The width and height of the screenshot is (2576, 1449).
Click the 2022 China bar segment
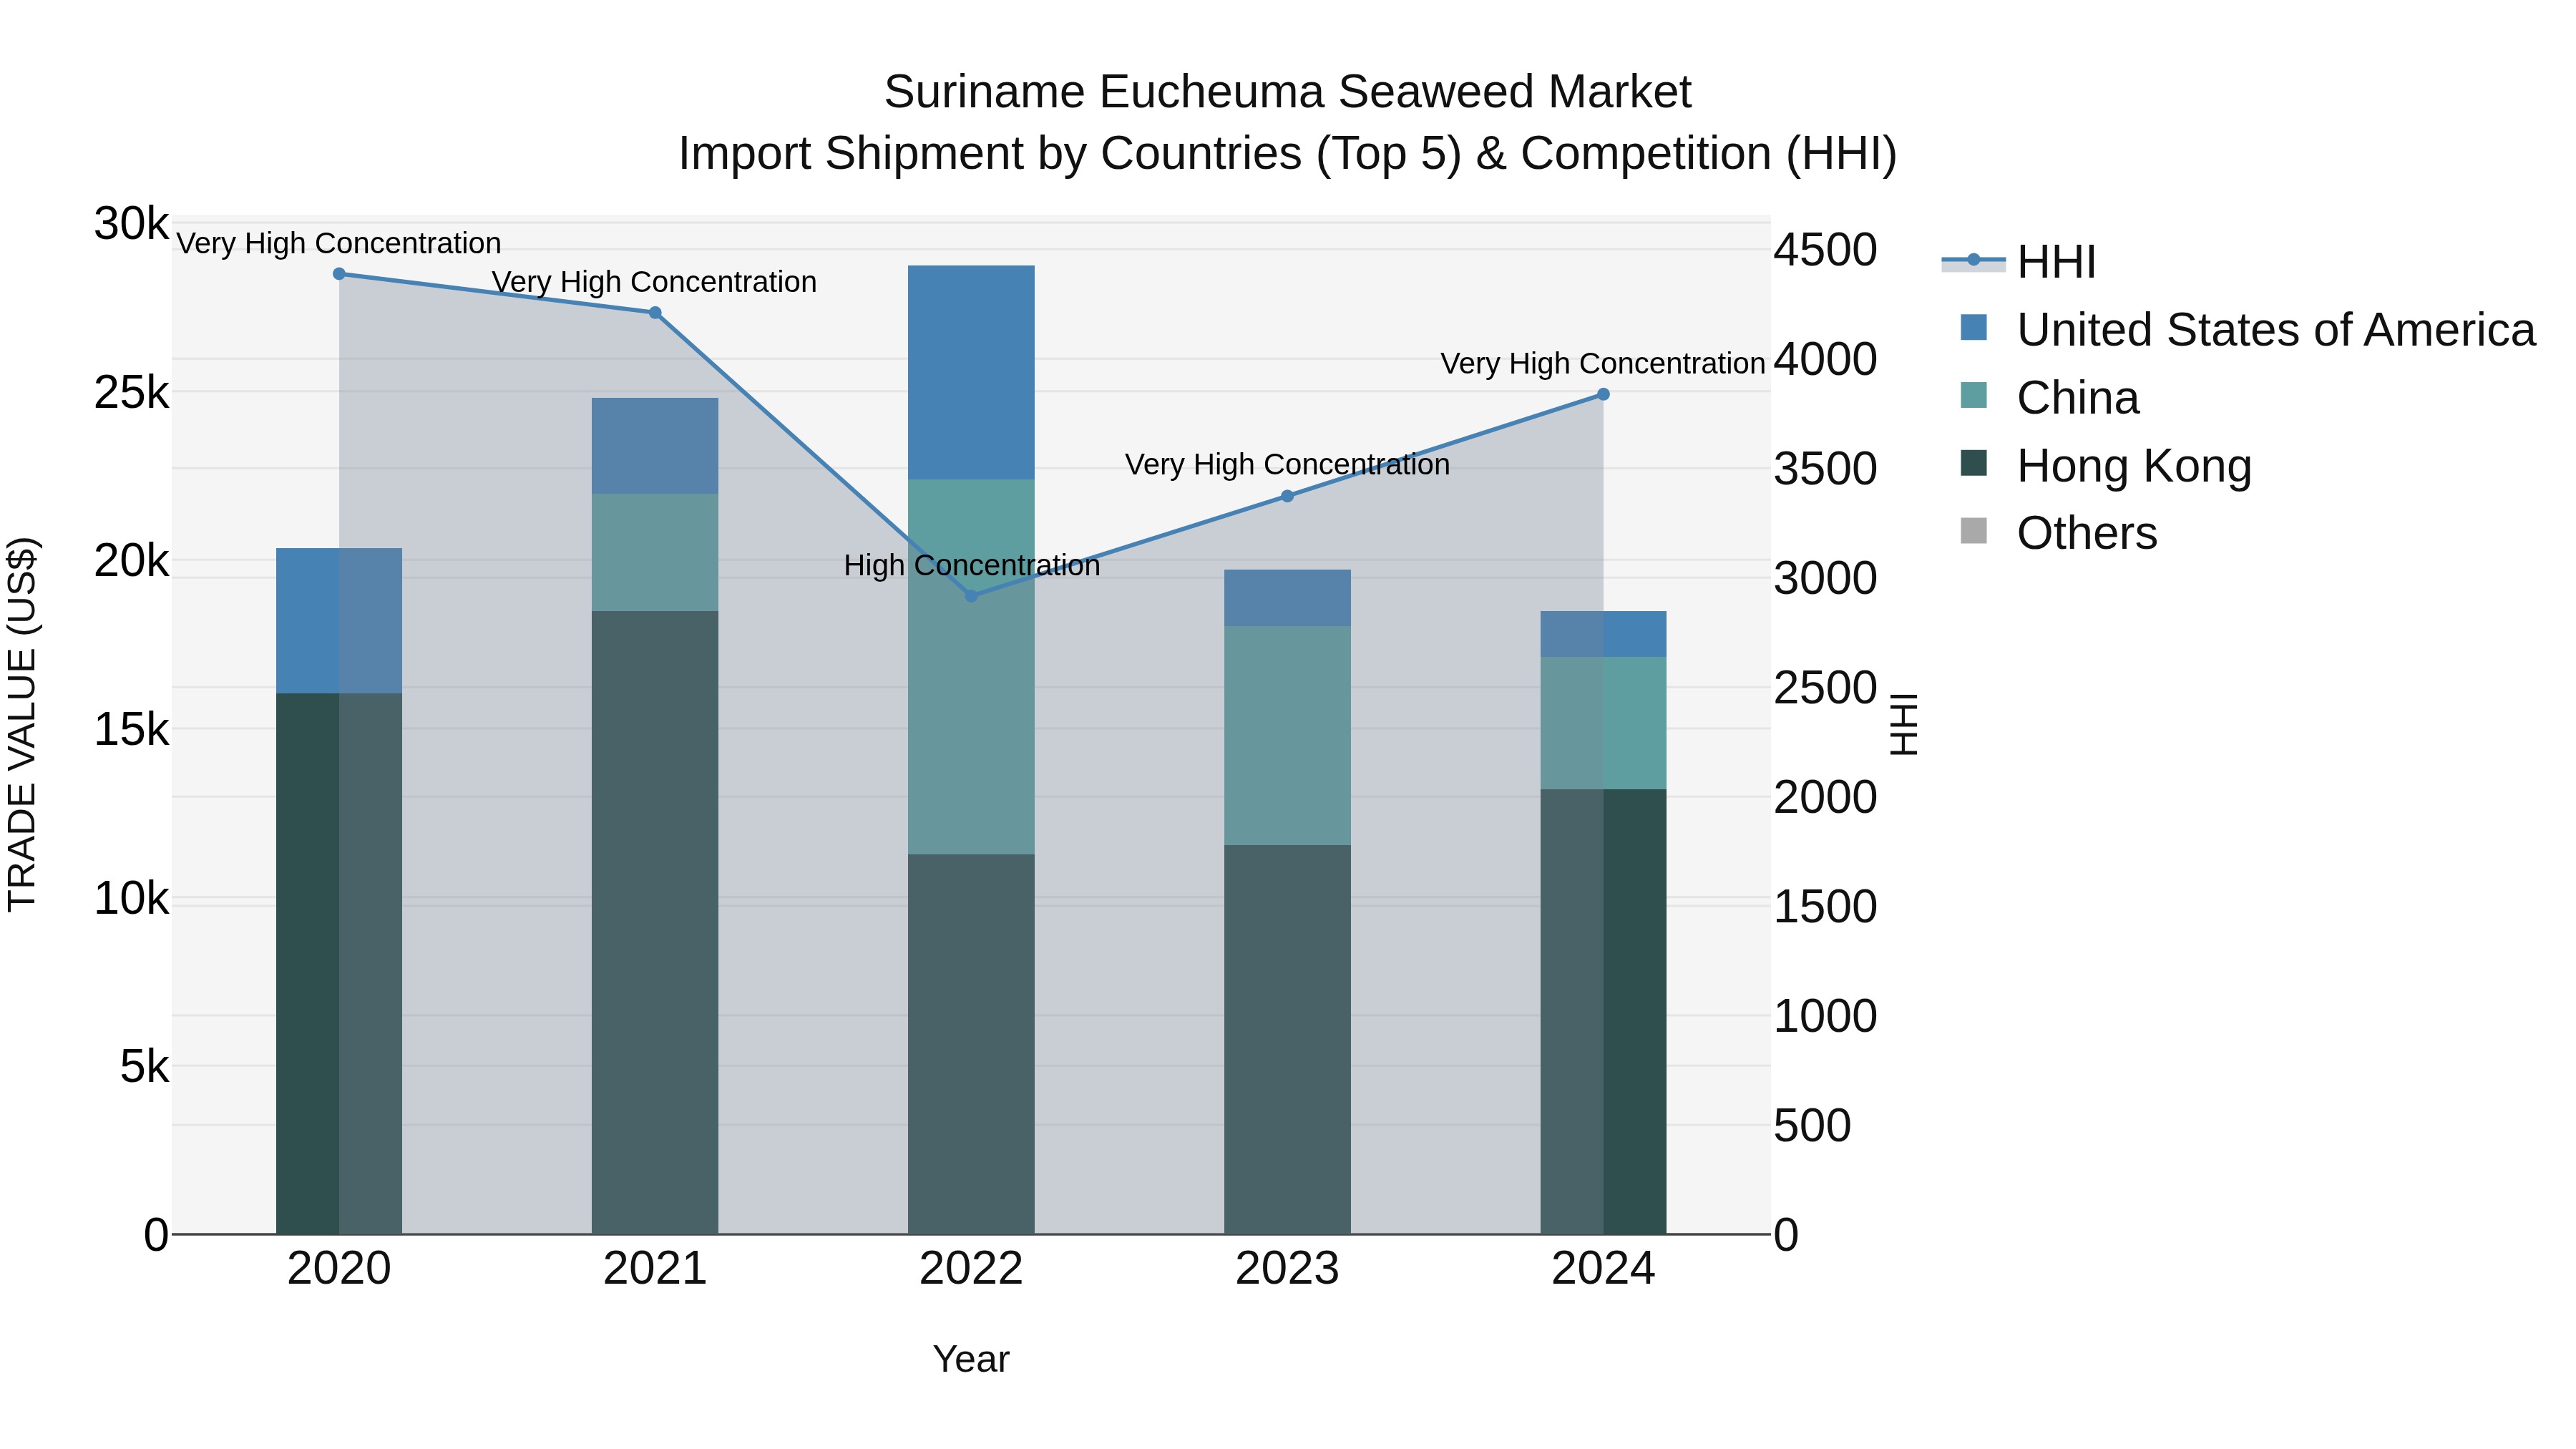[971, 667]
